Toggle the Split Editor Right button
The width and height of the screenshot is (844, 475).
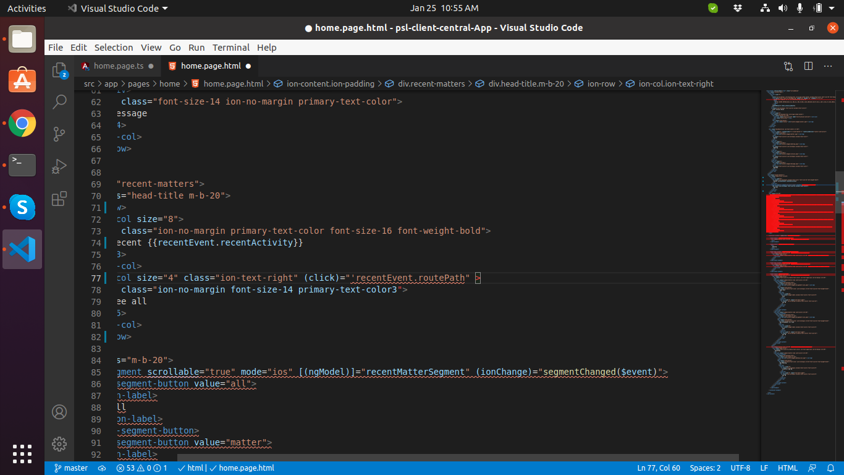[808, 66]
